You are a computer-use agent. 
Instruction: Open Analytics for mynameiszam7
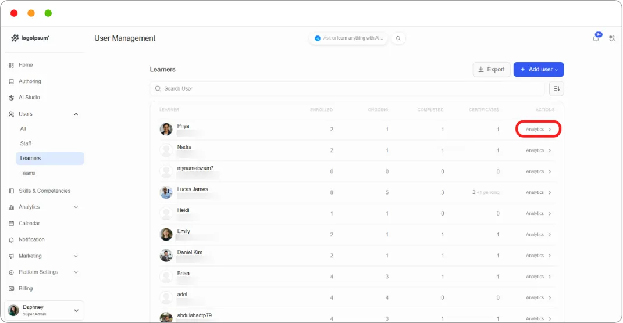tap(539, 171)
